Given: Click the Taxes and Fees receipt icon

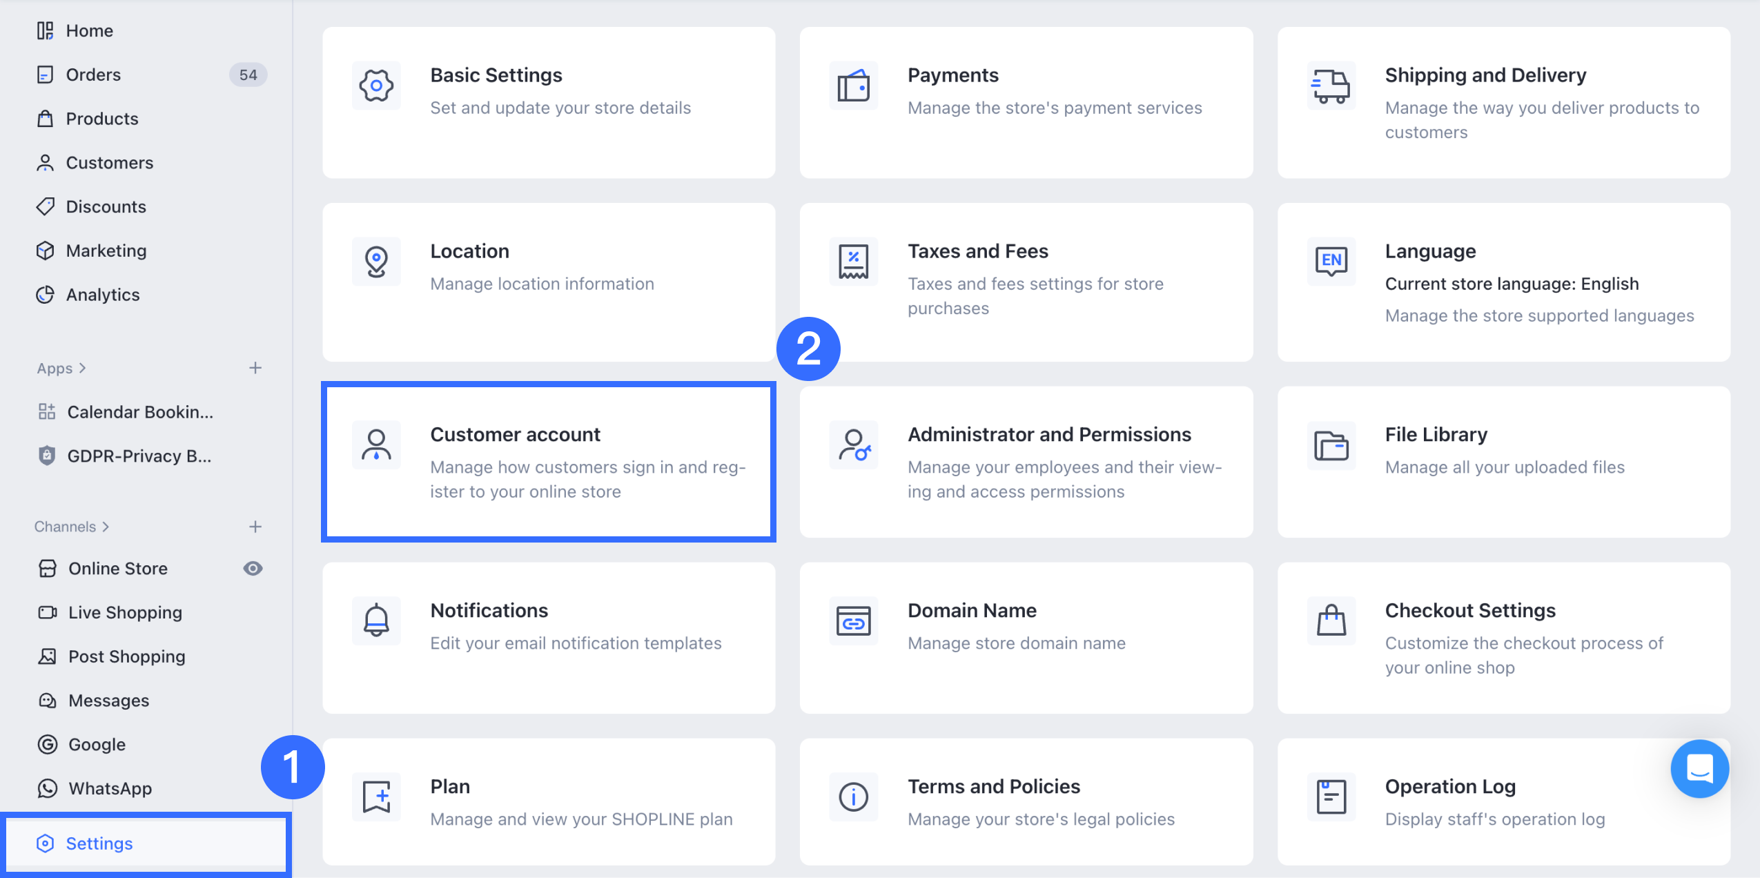Looking at the screenshot, I should (x=853, y=262).
